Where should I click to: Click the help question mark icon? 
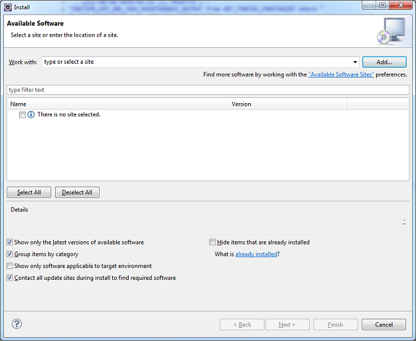16,324
